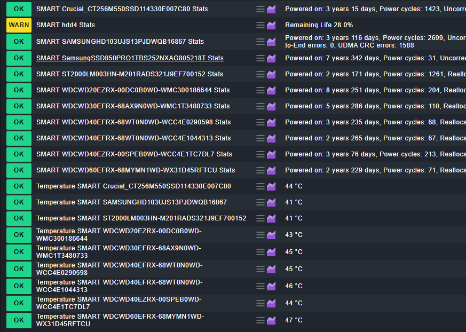Show graph for SMART WDCWD30EFRX Stats
This screenshot has height=332, width=466.
coord(271,106)
